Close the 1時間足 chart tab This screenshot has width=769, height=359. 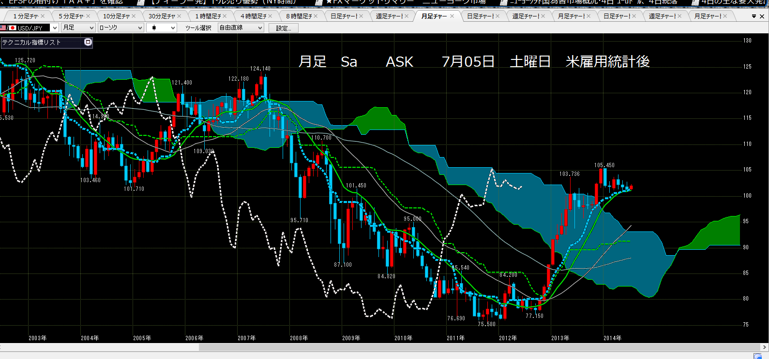click(225, 16)
